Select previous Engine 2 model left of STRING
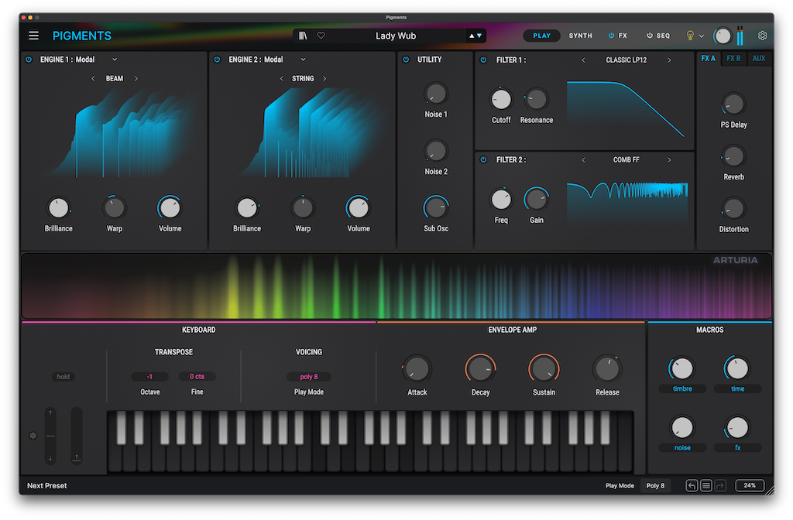Viewport: 793px width, 520px height. click(x=281, y=78)
